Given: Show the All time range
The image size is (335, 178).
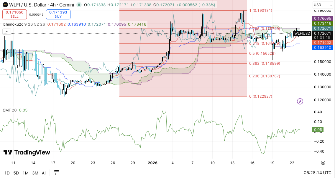Looking at the screenshot, I should point(44,173).
